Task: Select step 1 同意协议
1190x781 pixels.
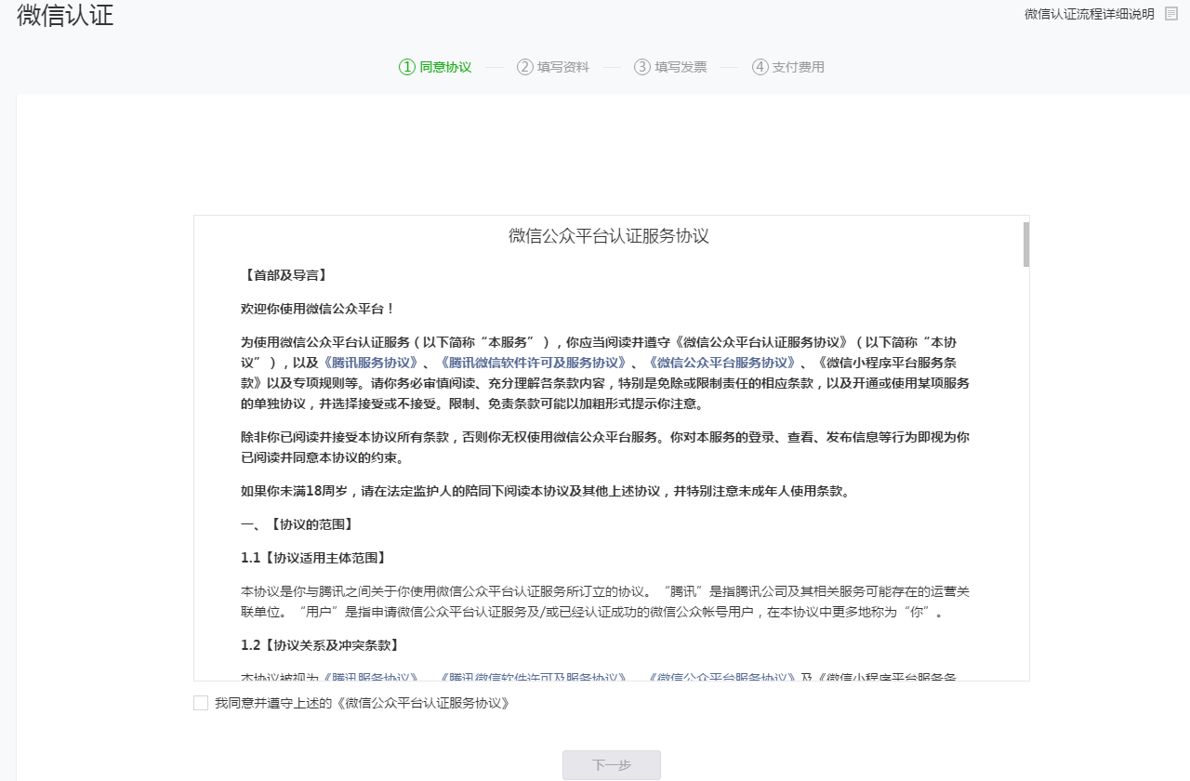Action: pyautogui.click(x=435, y=67)
